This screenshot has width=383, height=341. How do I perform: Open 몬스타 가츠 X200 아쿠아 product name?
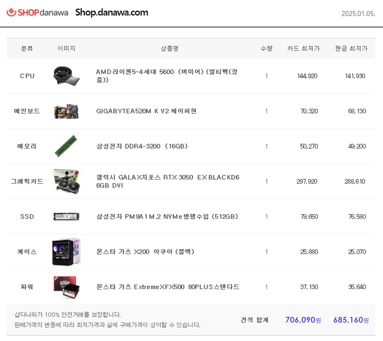tap(145, 251)
